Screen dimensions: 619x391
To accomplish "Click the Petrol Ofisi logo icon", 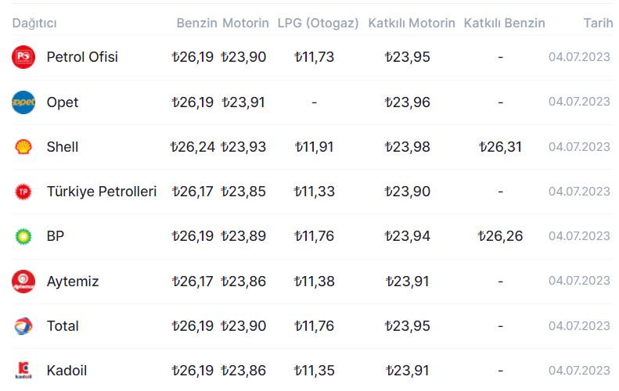I will click(x=23, y=57).
